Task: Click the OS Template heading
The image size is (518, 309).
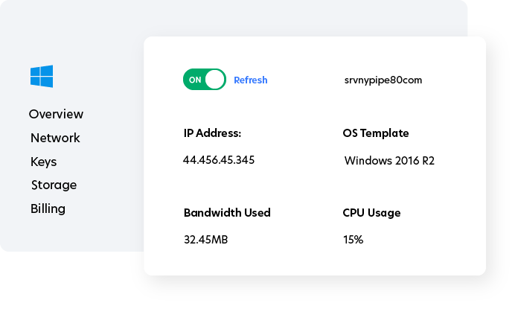Action: pos(375,133)
